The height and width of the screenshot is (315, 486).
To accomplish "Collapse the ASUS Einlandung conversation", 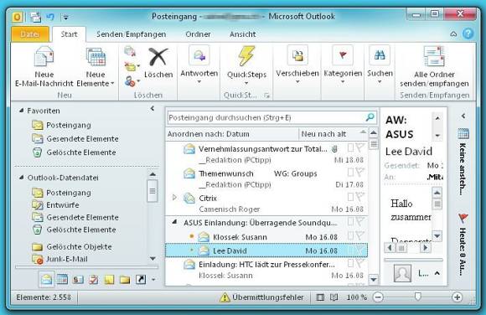I will [x=174, y=222].
